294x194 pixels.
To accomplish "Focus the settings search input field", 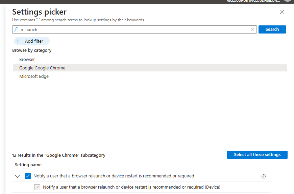I will [135, 29].
